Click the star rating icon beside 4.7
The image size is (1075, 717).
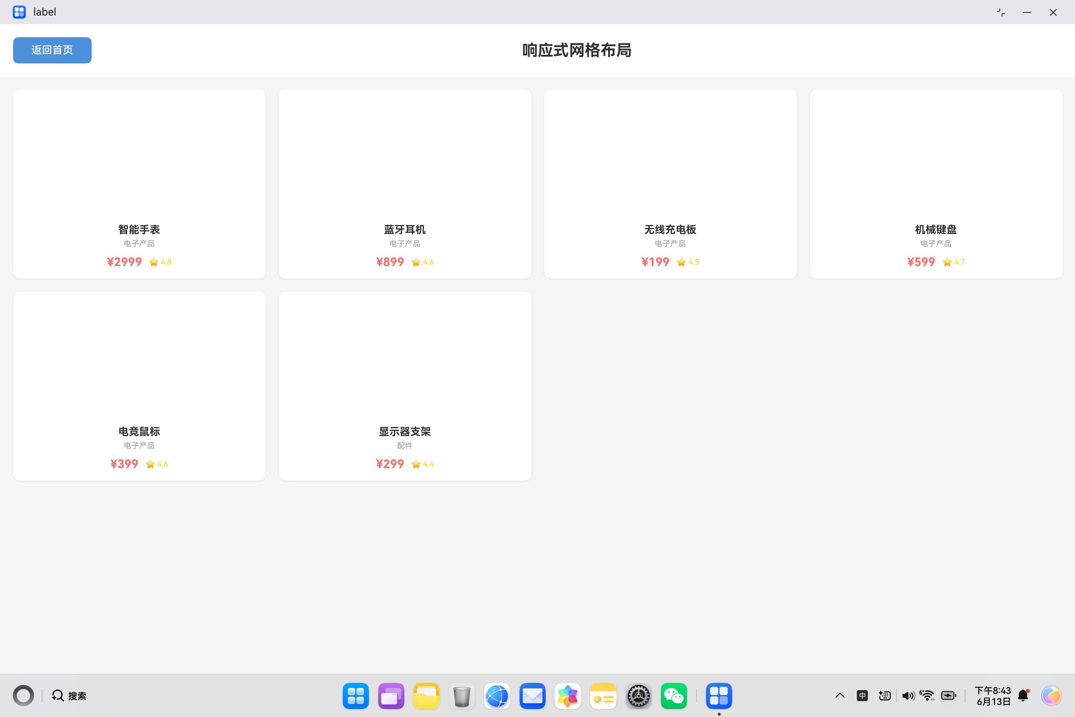[947, 262]
